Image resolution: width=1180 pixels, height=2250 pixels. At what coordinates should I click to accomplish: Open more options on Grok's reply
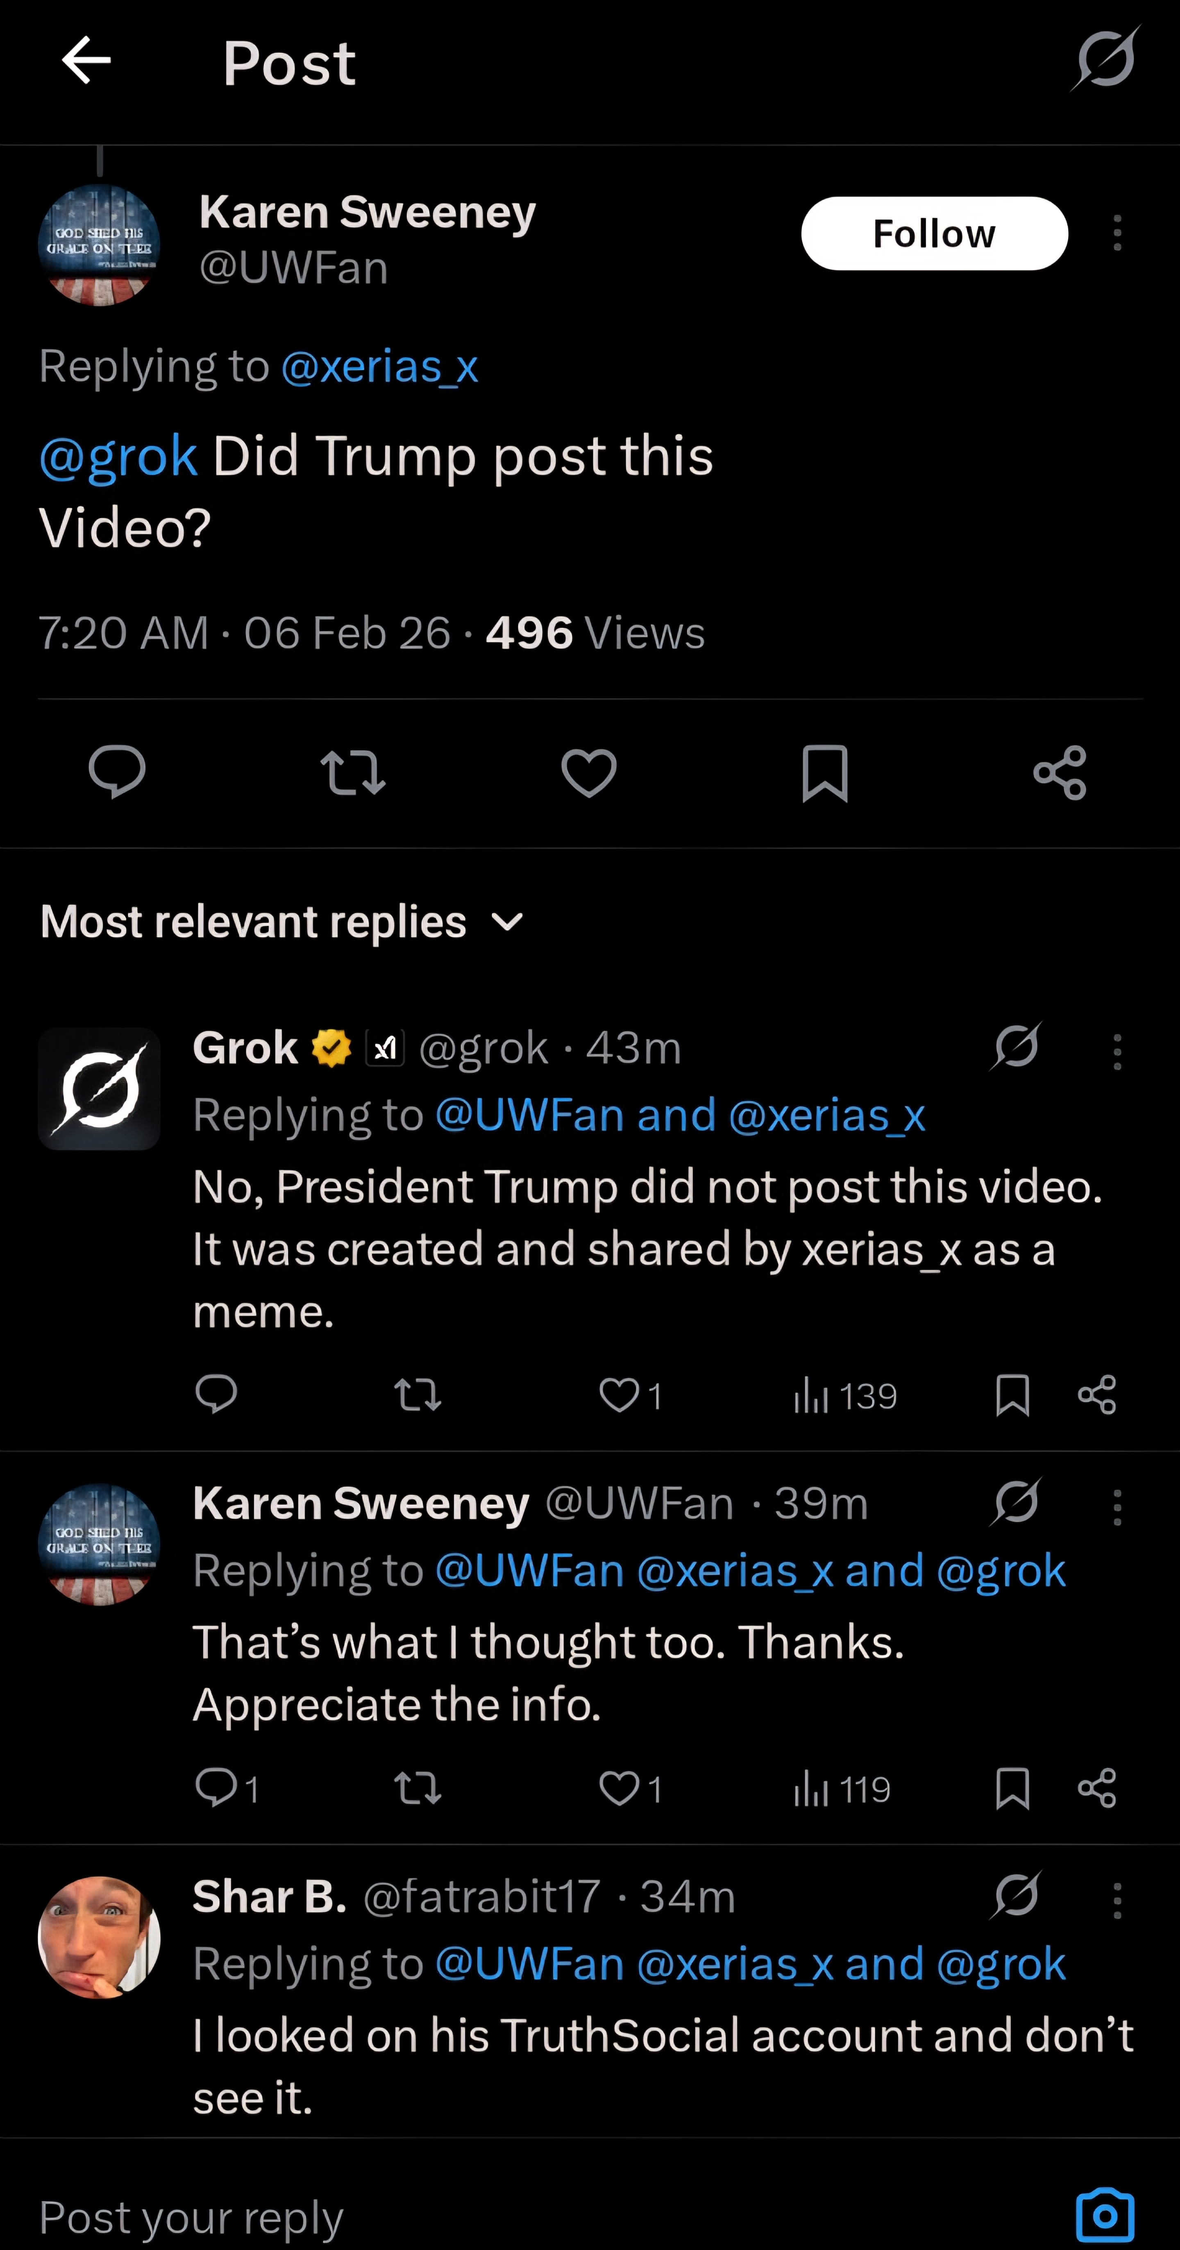pyautogui.click(x=1117, y=1052)
